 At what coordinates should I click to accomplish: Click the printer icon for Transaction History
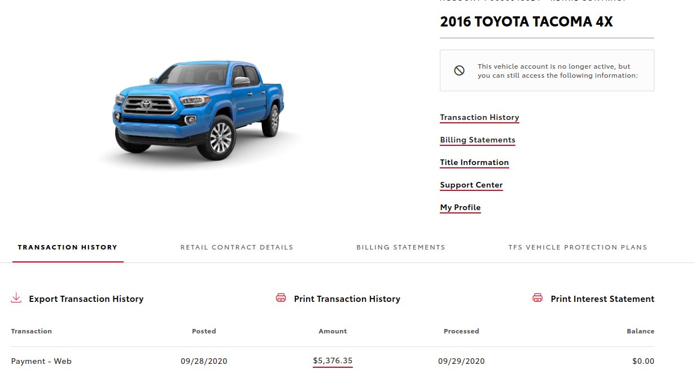click(281, 298)
